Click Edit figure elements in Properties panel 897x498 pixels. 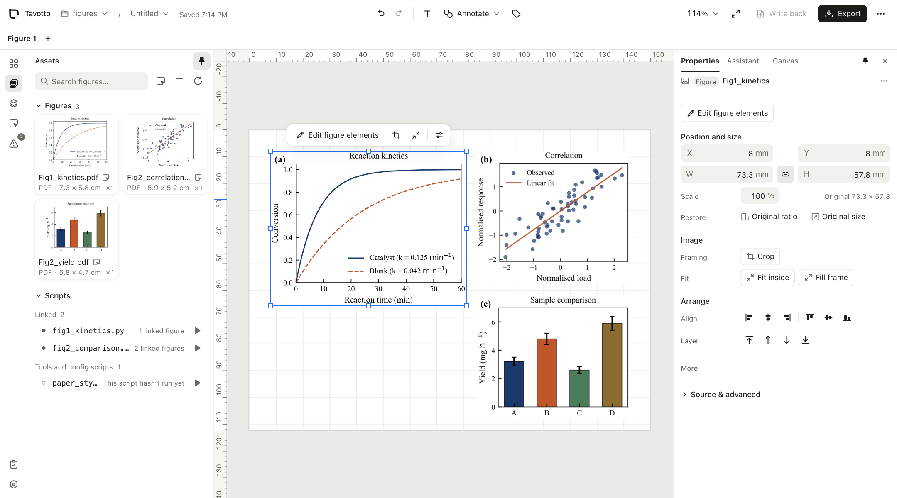coord(727,113)
